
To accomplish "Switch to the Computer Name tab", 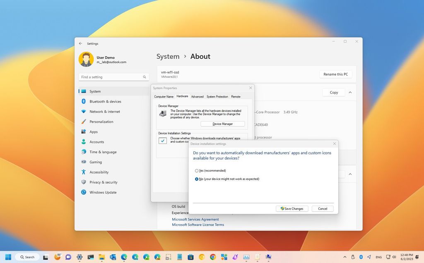I will [x=164, y=96].
